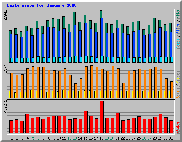
Task: Click the short orange bar for day 22
Action: [124, 91]
